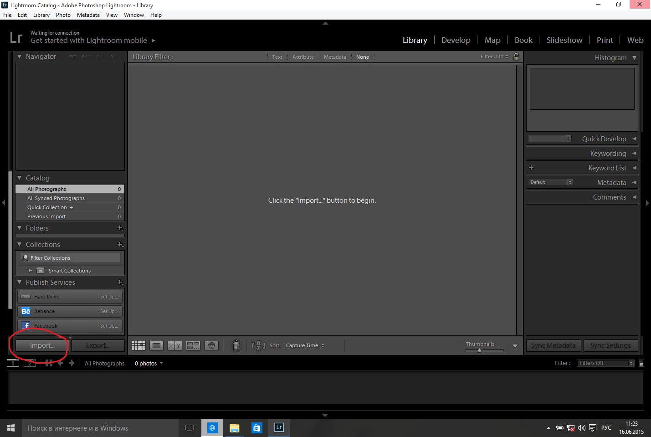651x437 pixels.
Task: Enable Text filter in Library Filter
Action: pyautogui.click(x=277, y=57)
